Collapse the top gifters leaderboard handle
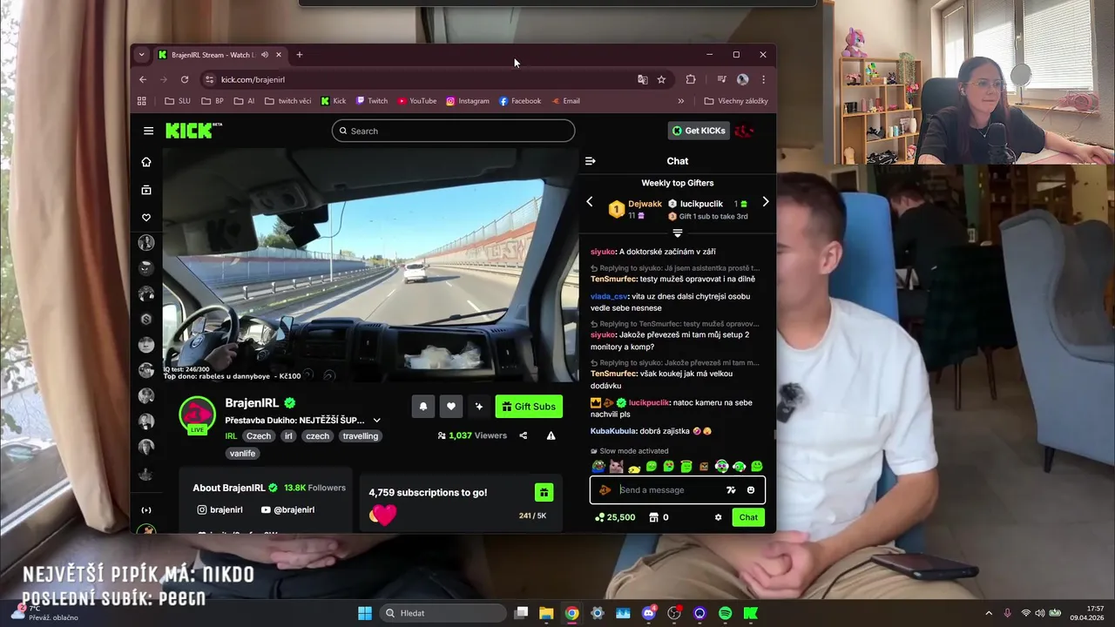Screen dimensions: 1115x627 click(677, 233)
